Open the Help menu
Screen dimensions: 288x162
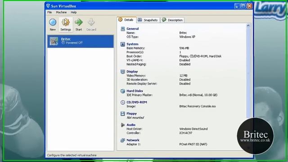coord(74,12)
